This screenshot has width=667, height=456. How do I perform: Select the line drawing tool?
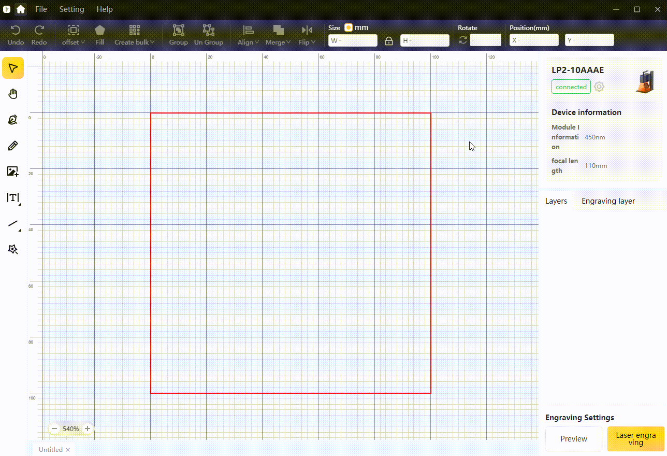tap(13, 224)
